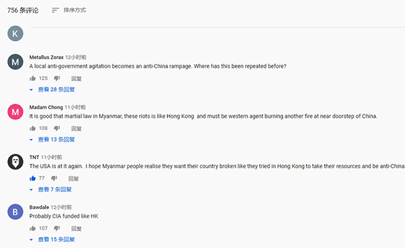
Task: Open TNT's ghost avatar profile
Action: (16, 162)
